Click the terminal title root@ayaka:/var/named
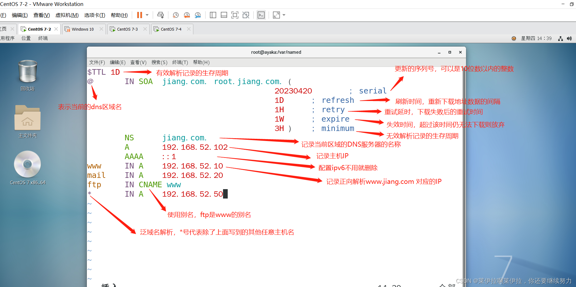 276,52
